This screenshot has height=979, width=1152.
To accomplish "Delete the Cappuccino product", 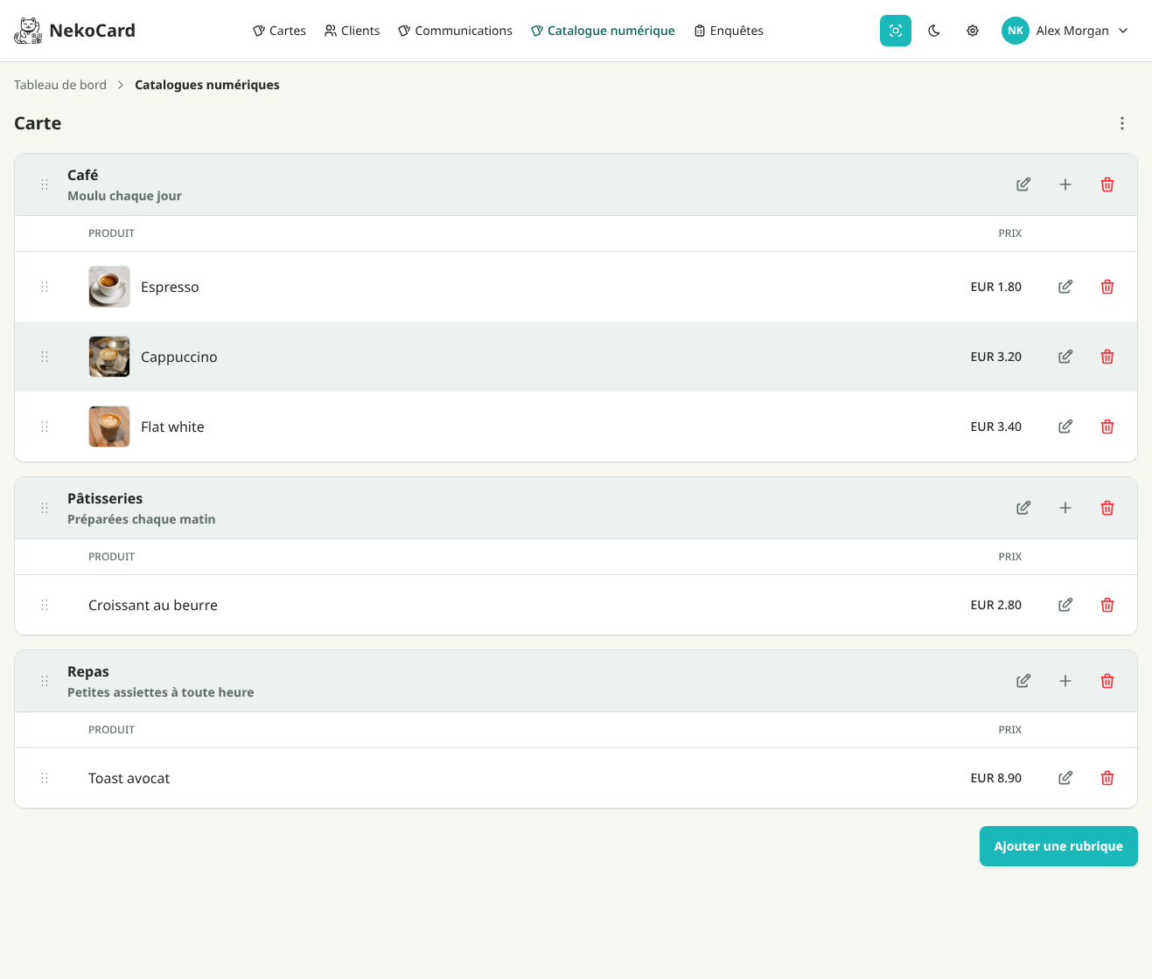I will coord(1107,357).
